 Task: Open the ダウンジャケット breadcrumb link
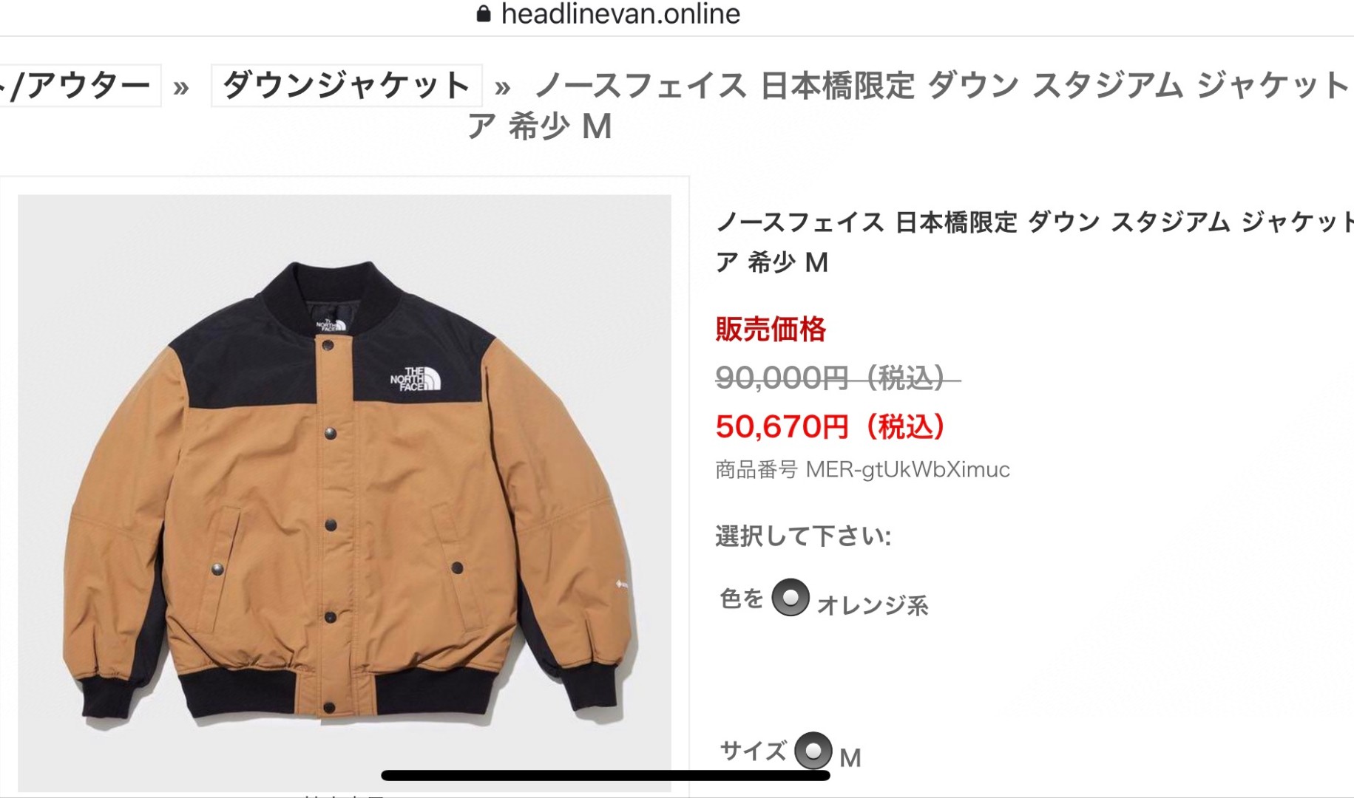347,86
